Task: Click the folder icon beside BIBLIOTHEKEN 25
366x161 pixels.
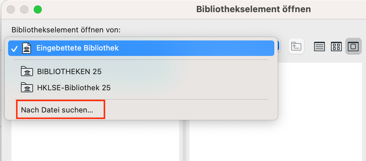Action: coord(27,71)
